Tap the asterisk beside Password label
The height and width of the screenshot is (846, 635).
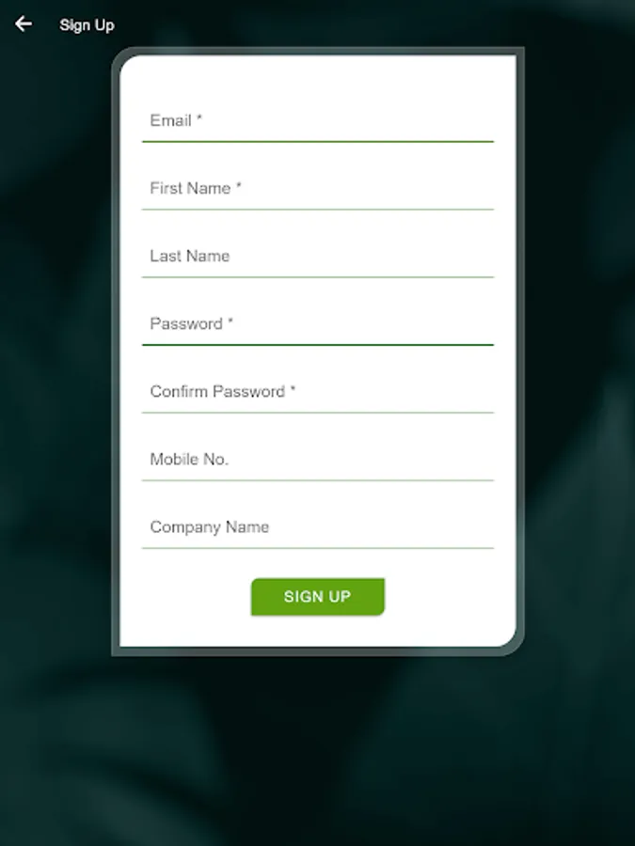[230, 321]
